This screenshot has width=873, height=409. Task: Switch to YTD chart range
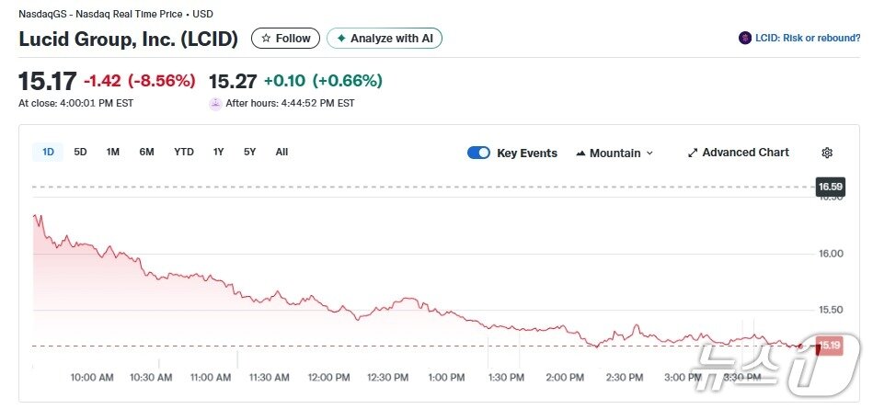184,152
